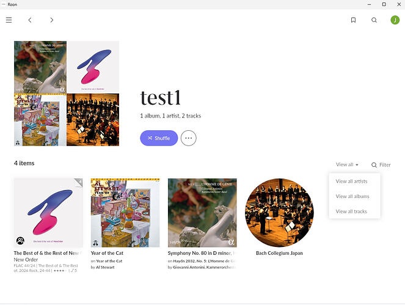
Task: Click the test1 collage cover art
Action: (67, 94)
